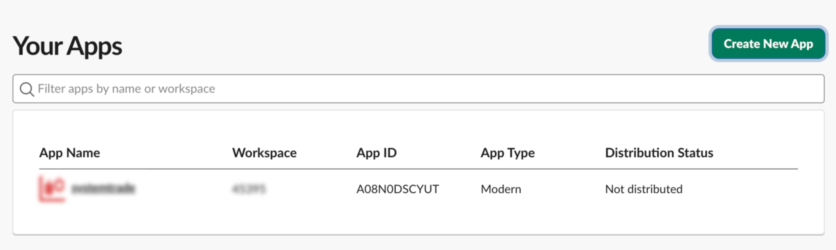
Task: Click the Your Apps page heading
Action: coord(67,46)
